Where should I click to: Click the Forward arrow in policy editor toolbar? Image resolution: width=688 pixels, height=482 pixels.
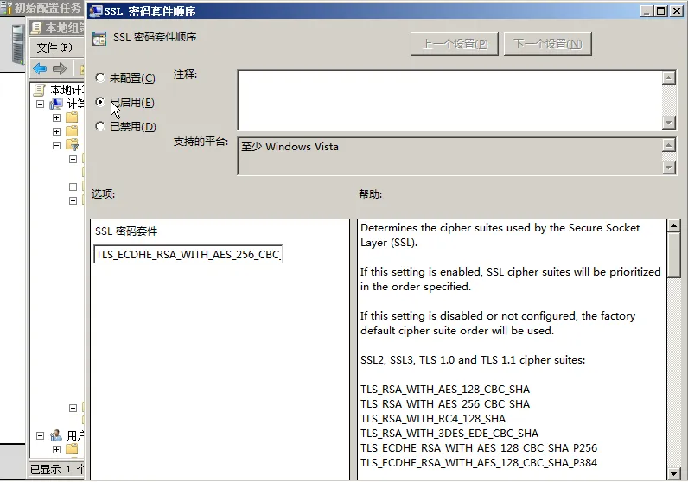pyautogui.click(x=60, y=68)
